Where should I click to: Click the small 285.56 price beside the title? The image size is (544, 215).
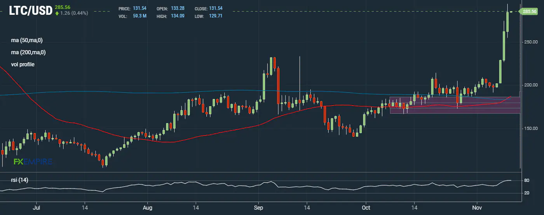coord(62,7)
